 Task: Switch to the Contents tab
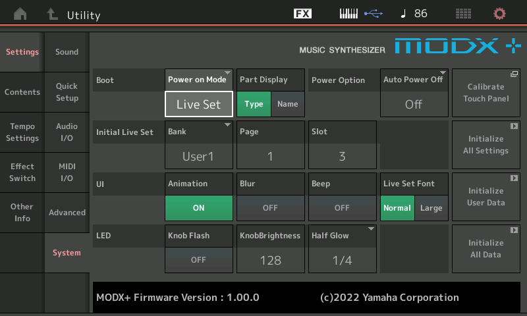22,92
